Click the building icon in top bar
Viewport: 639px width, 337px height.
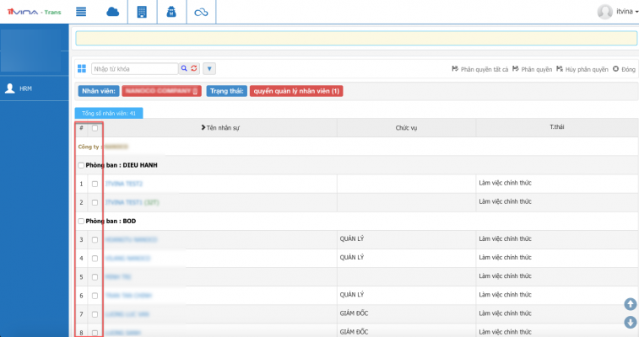(x=141, y=12)
